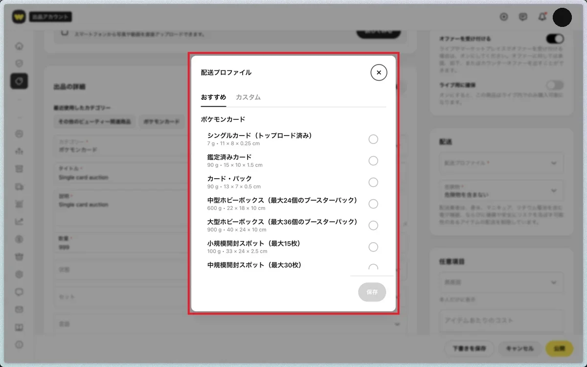The height and width of the screenshot is (367, 587).
Task: Click the "100 g • 33 × 24 × 2.5 cm" size text
Action: [237, 252]
